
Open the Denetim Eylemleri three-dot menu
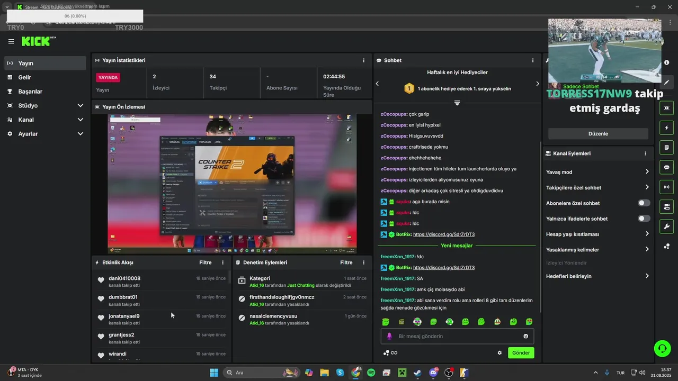click(x=363, y=262)
